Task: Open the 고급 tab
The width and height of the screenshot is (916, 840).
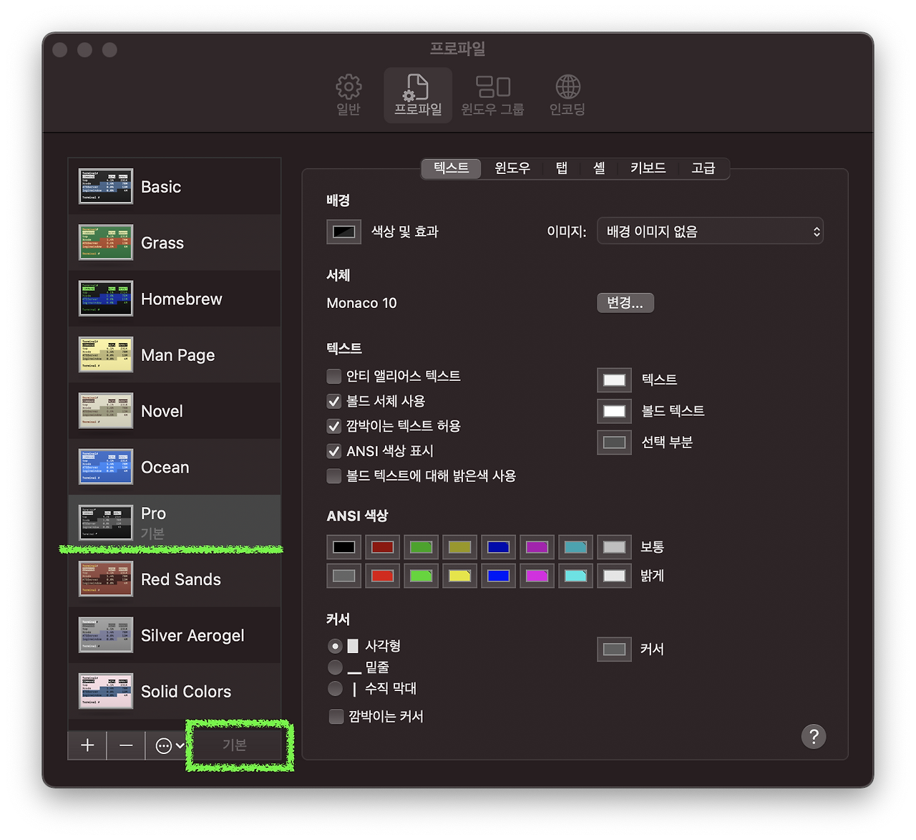Action: (704, 168)
